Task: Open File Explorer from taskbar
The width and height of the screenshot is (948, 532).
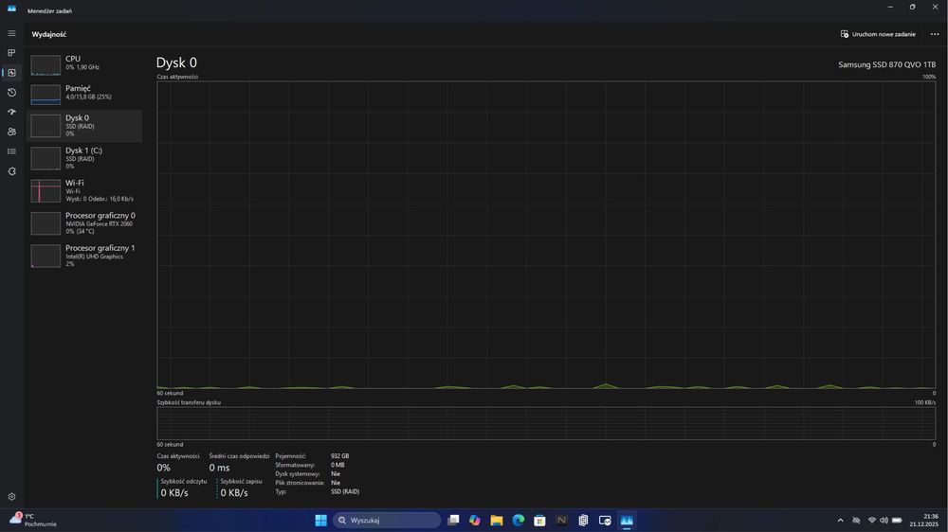Action: (497, 520)
